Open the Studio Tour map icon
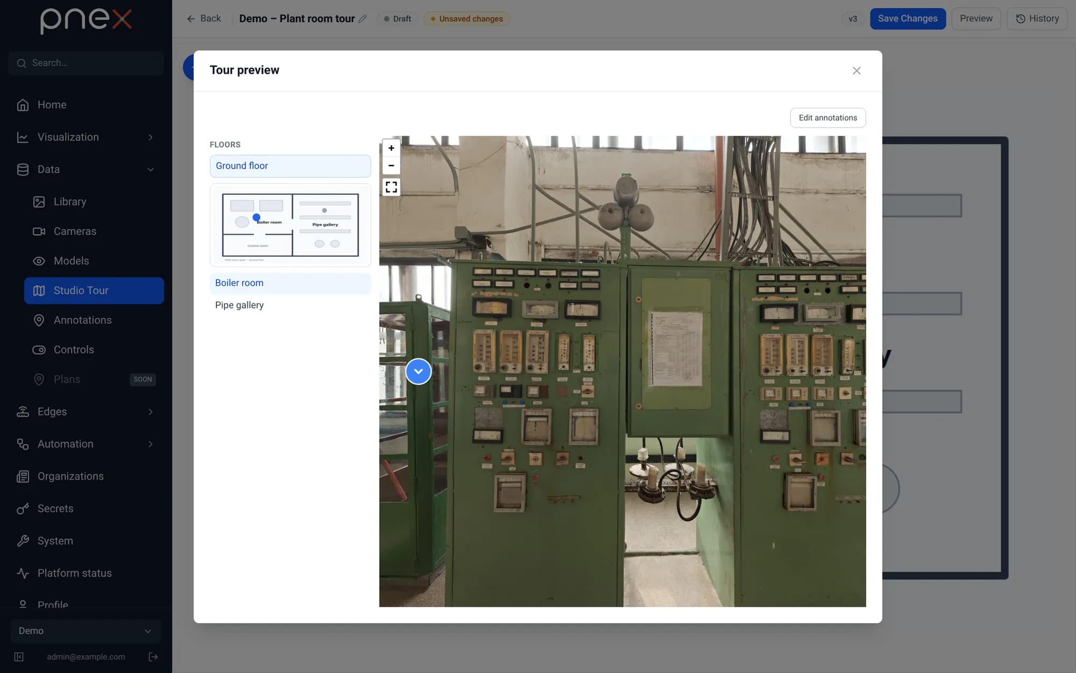This screenshot has height=673, width=1076. point(39,291)
